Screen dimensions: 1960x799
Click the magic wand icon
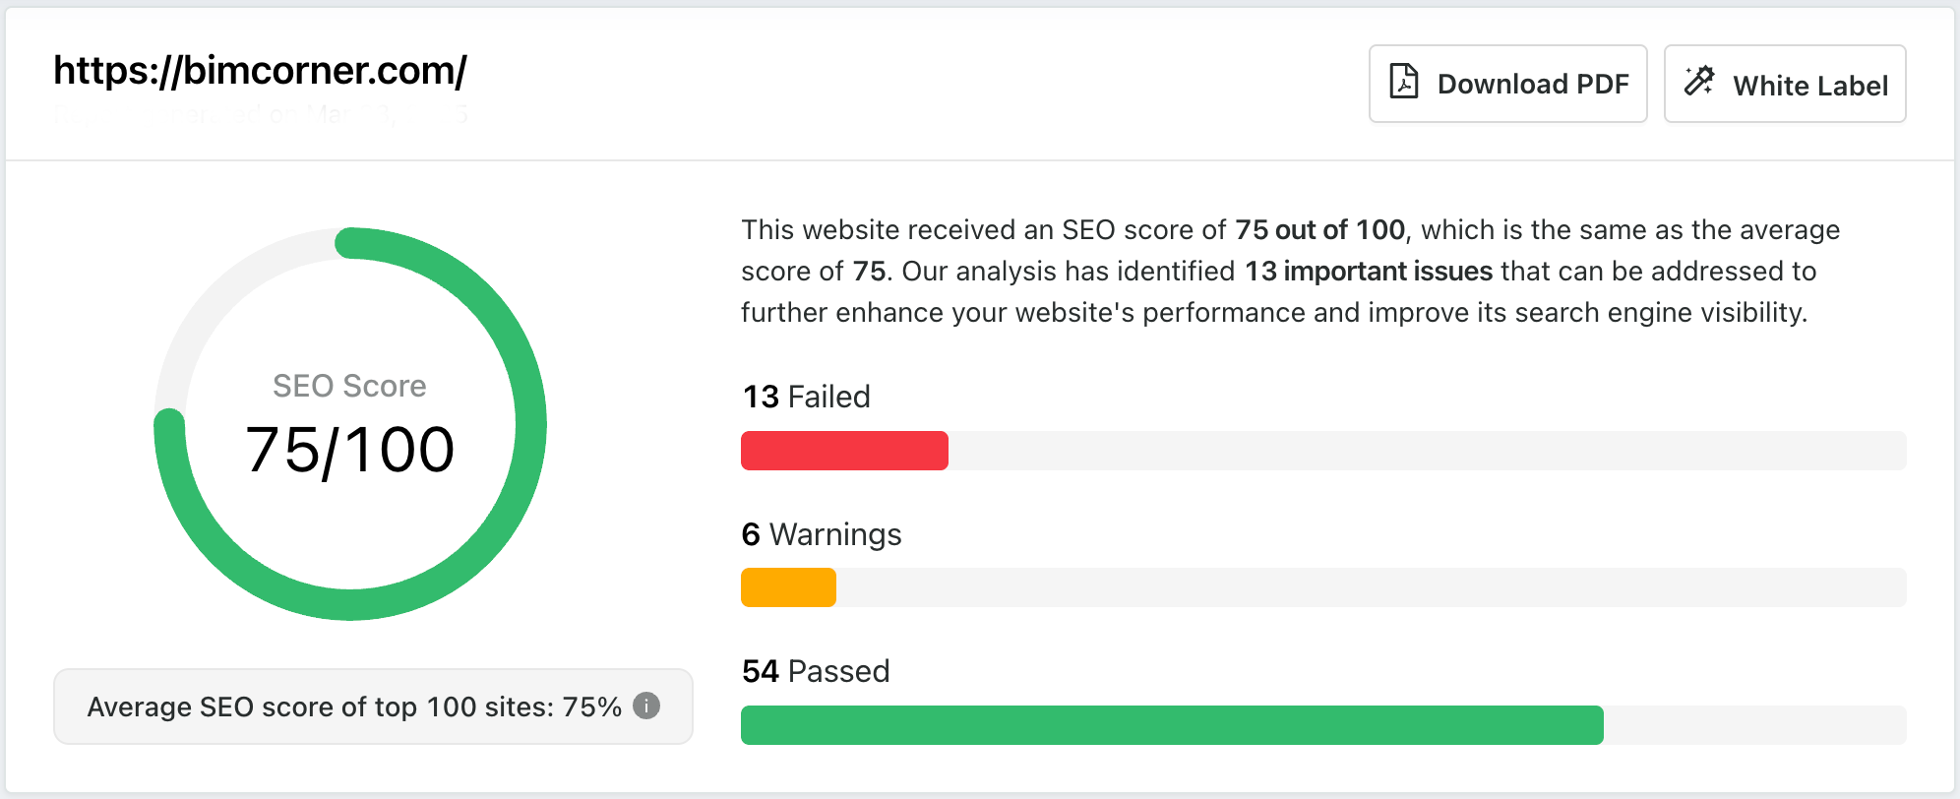(1699, 81)
